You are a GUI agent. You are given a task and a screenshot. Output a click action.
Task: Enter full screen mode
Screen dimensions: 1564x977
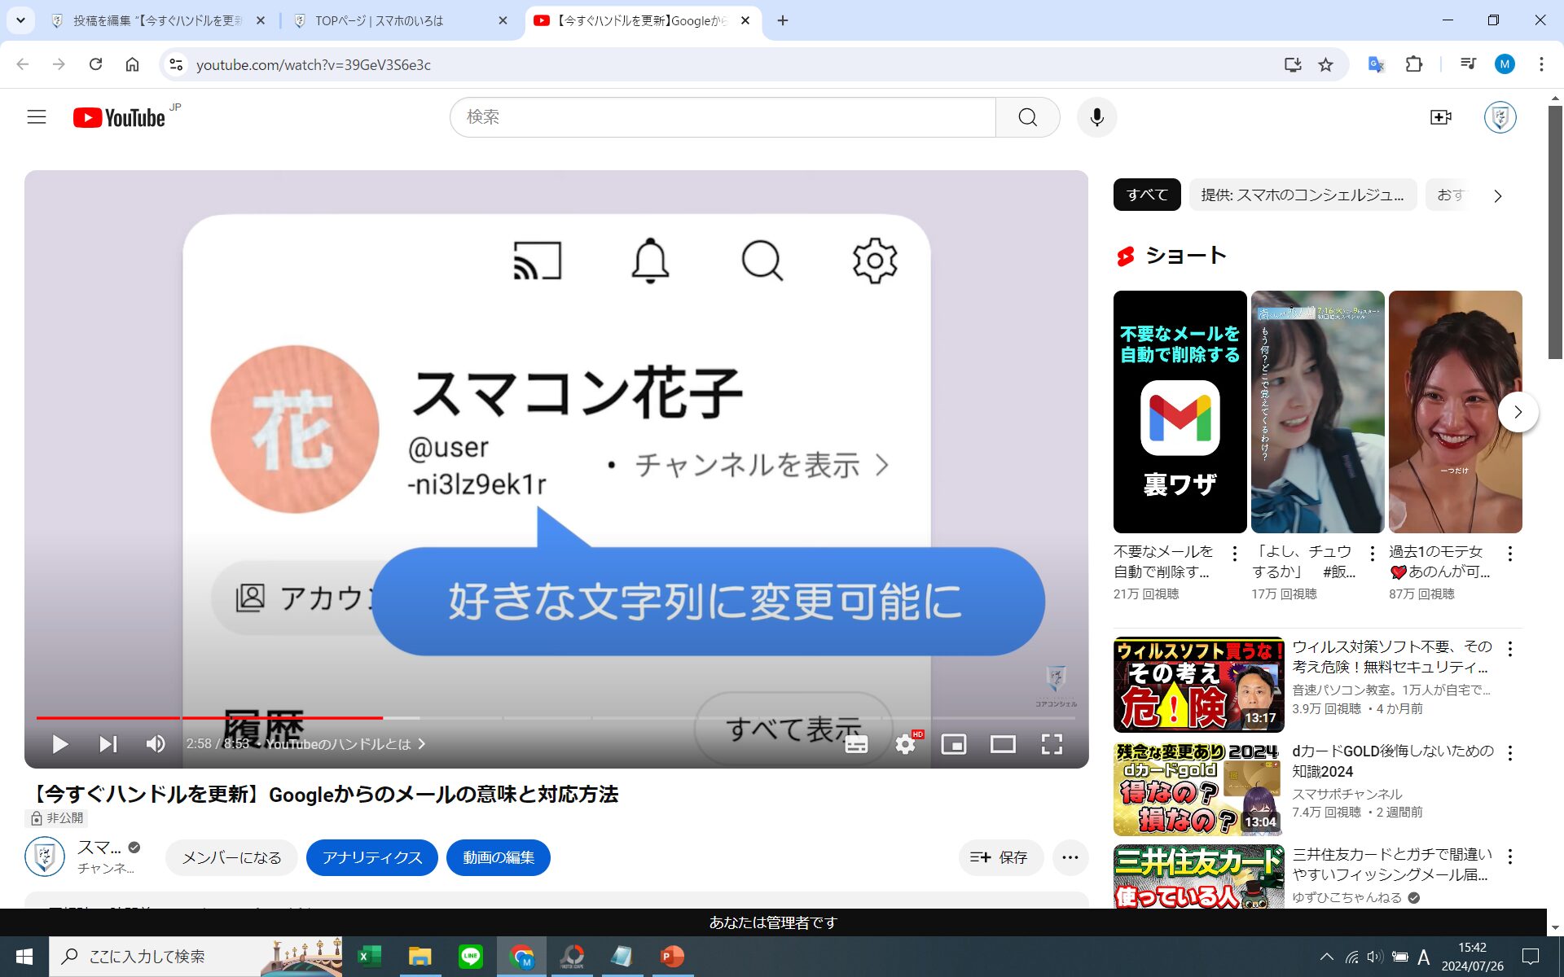pos(1052,744)
